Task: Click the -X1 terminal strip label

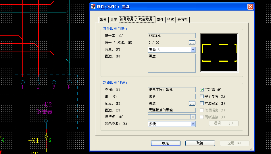Action: [x=34, y=141]
